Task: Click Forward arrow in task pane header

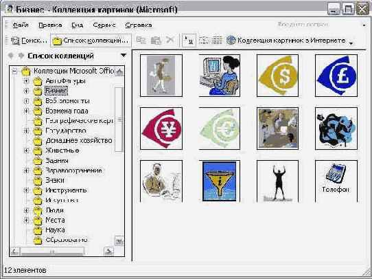Action: pyautogui.click(x=21, y=56)
